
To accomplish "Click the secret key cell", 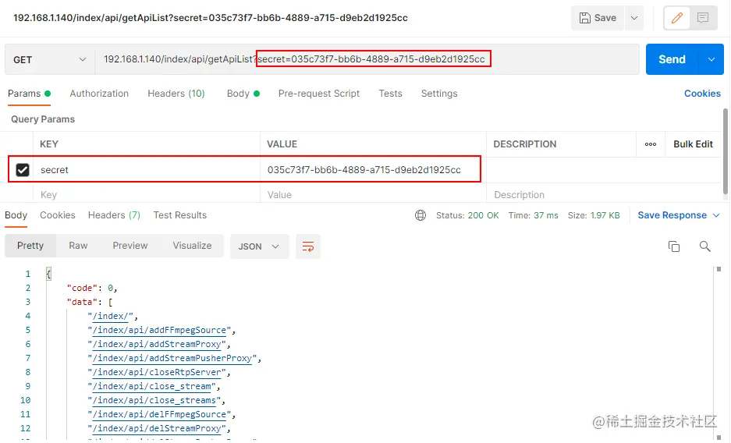I will [147, 170].
